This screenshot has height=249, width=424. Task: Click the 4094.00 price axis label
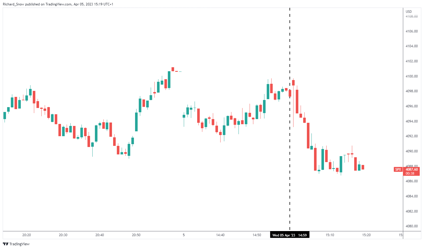click(x=412, y=121)
